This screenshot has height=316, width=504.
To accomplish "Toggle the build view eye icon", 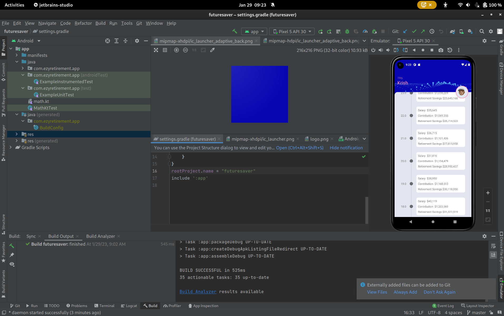I will [x=12, y=264].
